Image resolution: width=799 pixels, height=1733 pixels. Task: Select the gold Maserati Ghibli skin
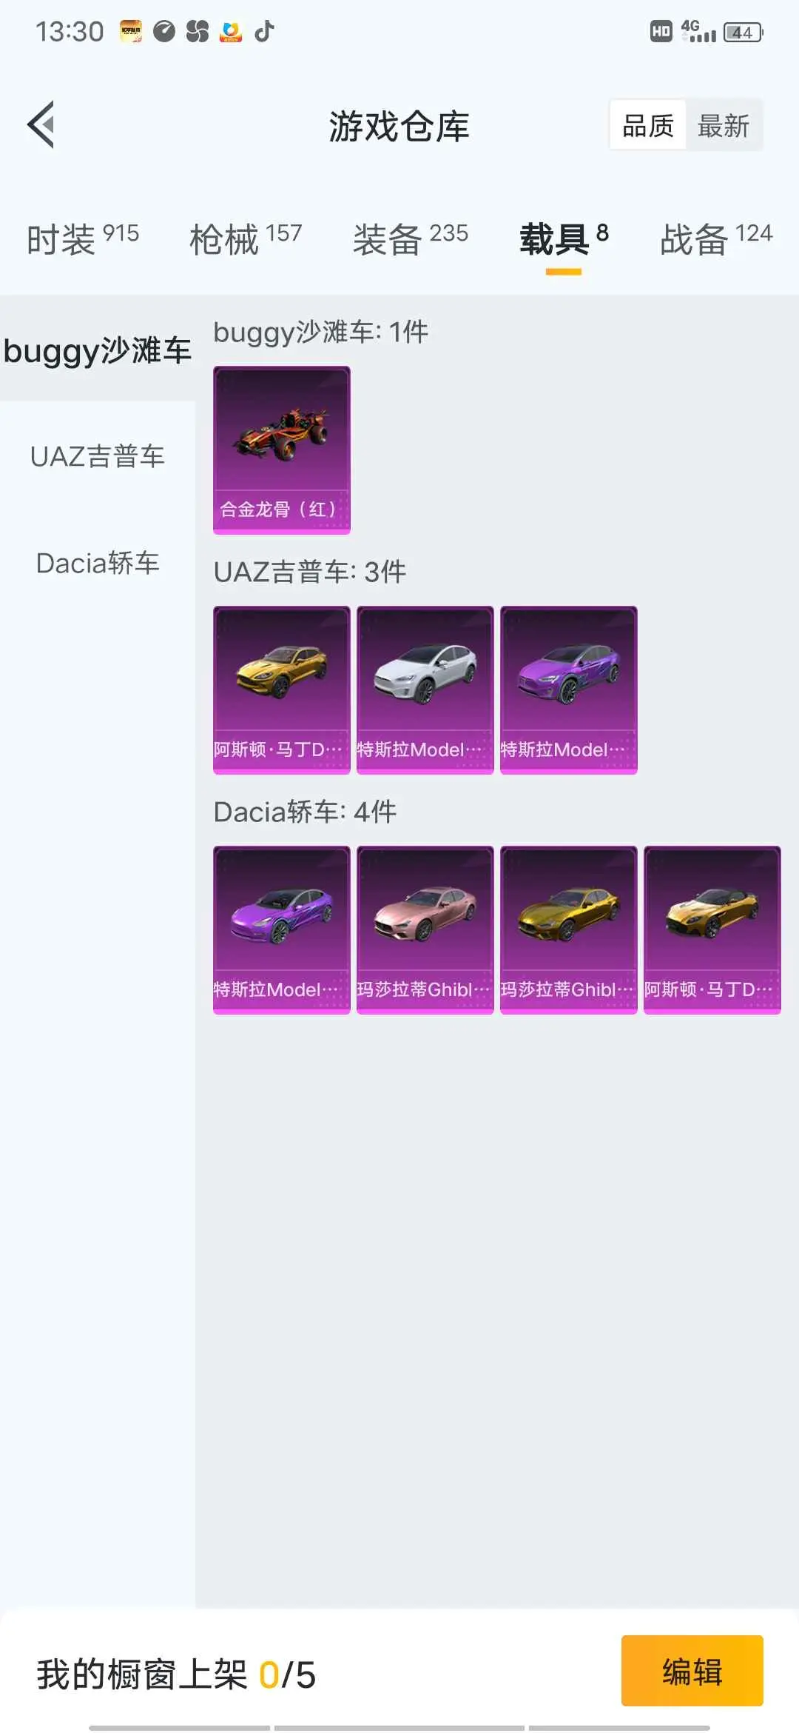pyautogui.click(x=569, y=930)
